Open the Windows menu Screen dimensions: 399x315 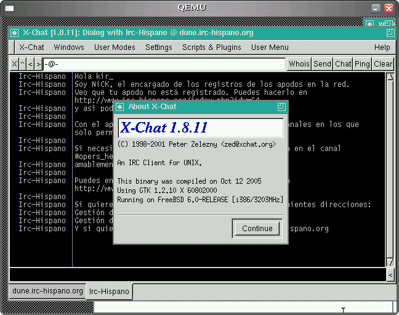point(69,47)
